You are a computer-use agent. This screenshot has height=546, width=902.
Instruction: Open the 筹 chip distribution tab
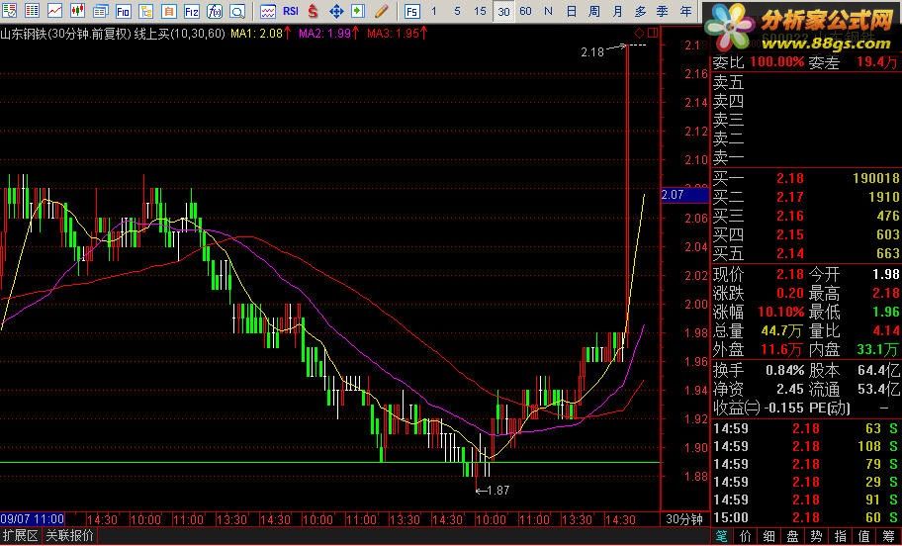pos(889,536)
